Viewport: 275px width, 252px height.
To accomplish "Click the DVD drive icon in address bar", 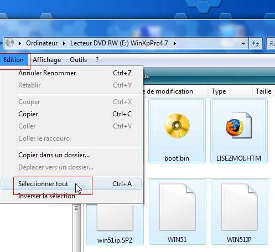I will [10, 43].
